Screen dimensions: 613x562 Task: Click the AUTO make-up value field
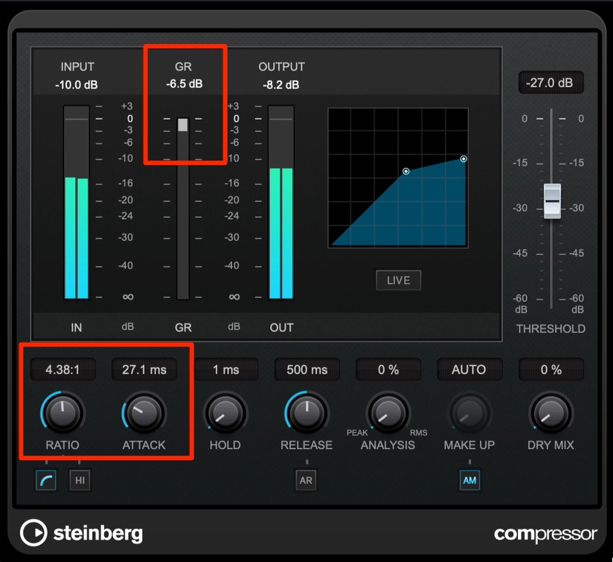click(x=469, y=369)
